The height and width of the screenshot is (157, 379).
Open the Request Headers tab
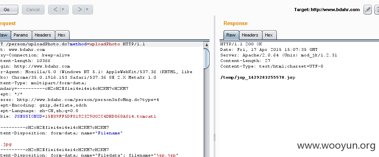(x=43, y=35)
